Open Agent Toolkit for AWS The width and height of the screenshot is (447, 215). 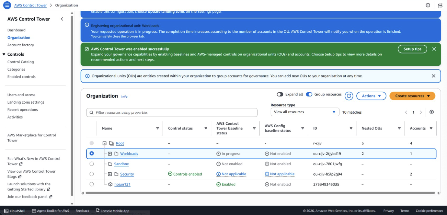click(x=51, y=211)
